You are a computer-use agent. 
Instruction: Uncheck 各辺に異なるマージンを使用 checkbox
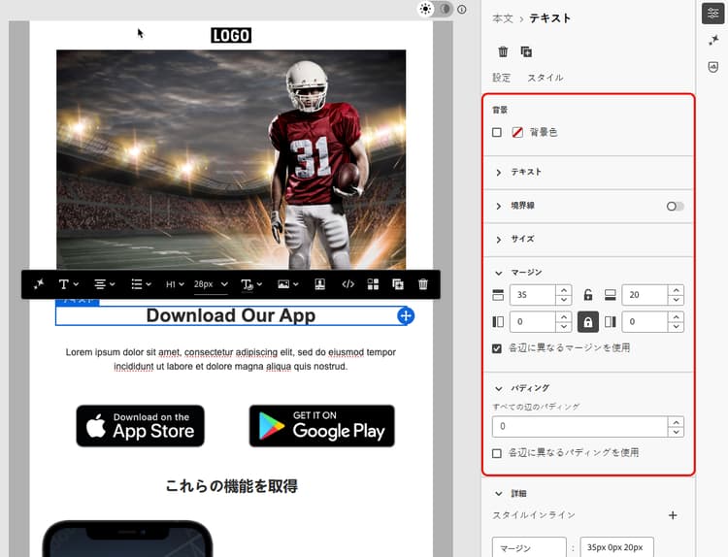point(497,348)
